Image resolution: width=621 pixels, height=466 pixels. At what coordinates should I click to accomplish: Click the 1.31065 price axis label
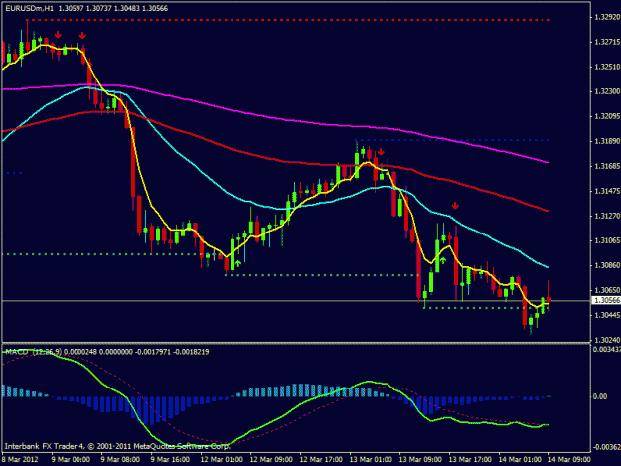[x=607, y=240]
